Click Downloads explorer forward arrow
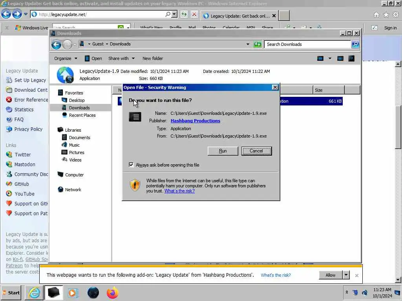Image resolution: width=402 pixels, height=301 pixels. coord(68,45)
